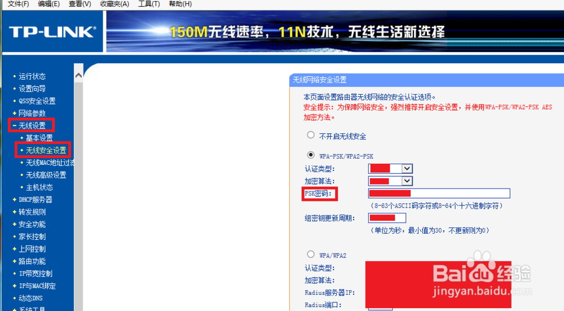Open the 加密算法 dropdown under WPA-PSK
Screen dimensions: 564x311
pos(390,181)
